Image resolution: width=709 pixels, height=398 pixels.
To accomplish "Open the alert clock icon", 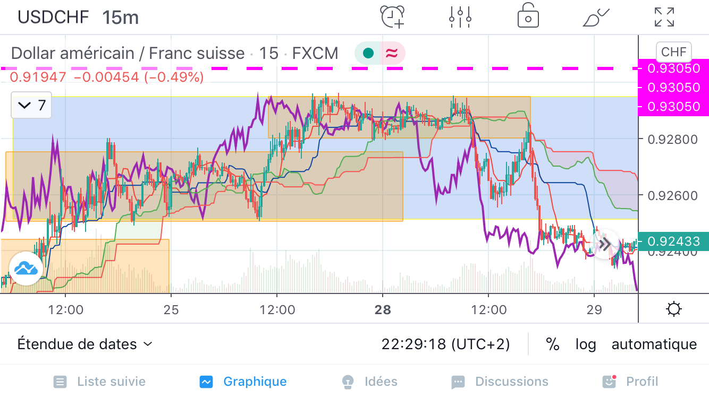I will [393, 17].
